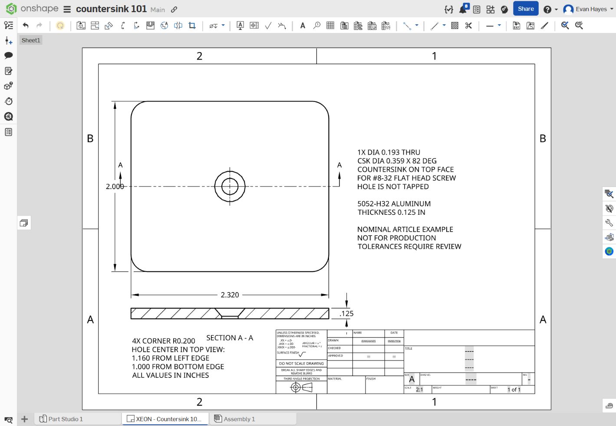
Task: Copy document link via chain icon
Action: coord(174,10)
